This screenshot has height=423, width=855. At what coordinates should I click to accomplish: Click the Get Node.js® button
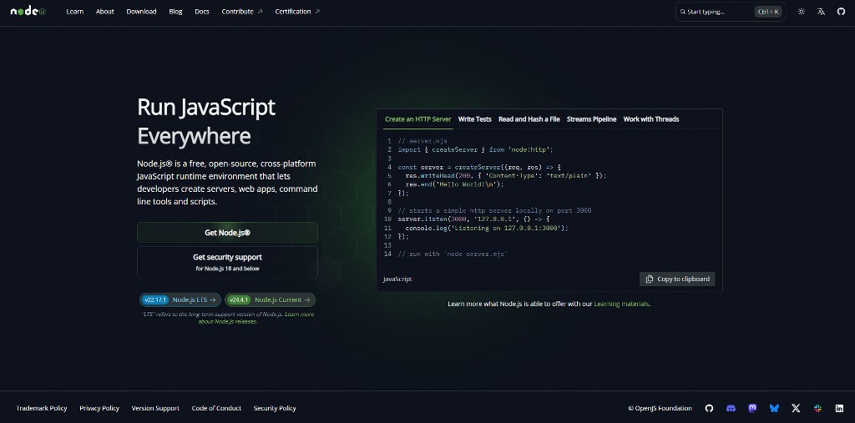tap(227, 232)
